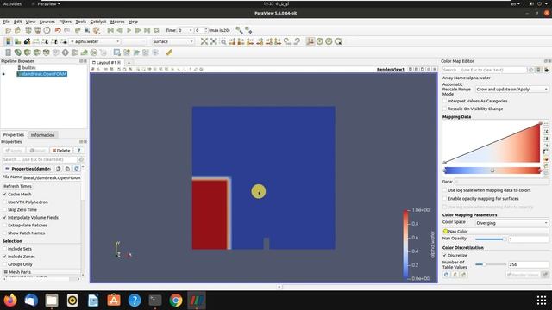
Task: Open Google Chrome from the dock
Action: 176,301
